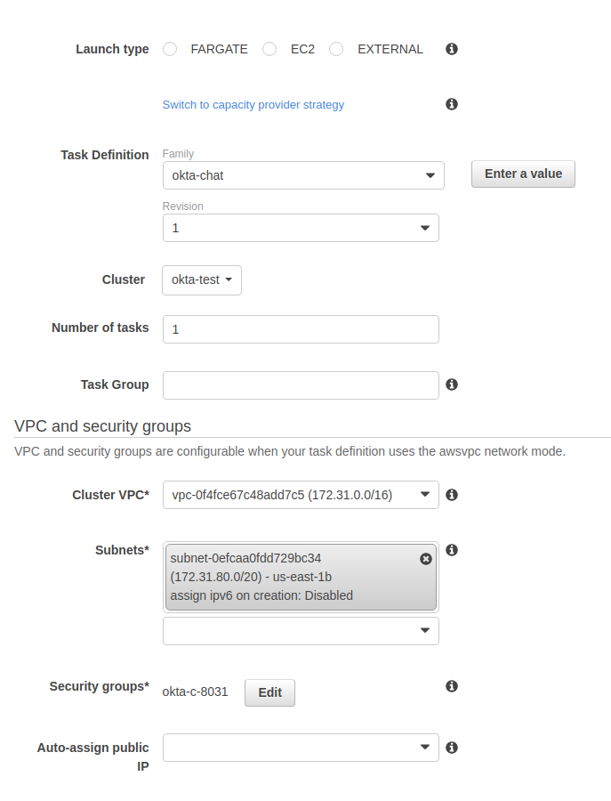Click the Subnets info icon
This screenshot has width=611, height=801.
coord(452,550)
